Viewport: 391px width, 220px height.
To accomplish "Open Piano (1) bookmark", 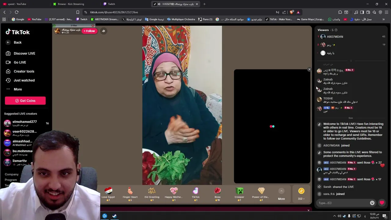I will [205, 19].
